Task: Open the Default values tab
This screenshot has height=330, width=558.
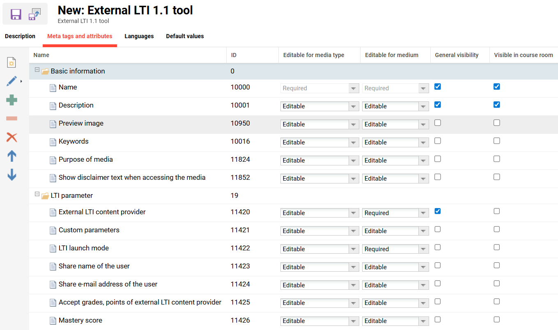Action: [x=185, y=36]
